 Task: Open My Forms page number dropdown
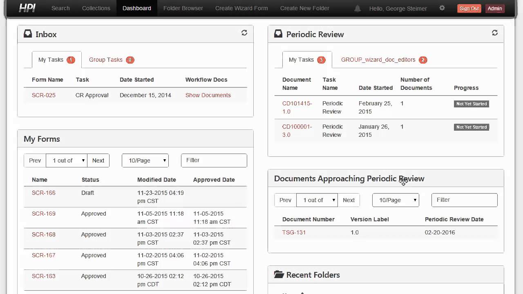pyautogui.click(x=67, y=160)
